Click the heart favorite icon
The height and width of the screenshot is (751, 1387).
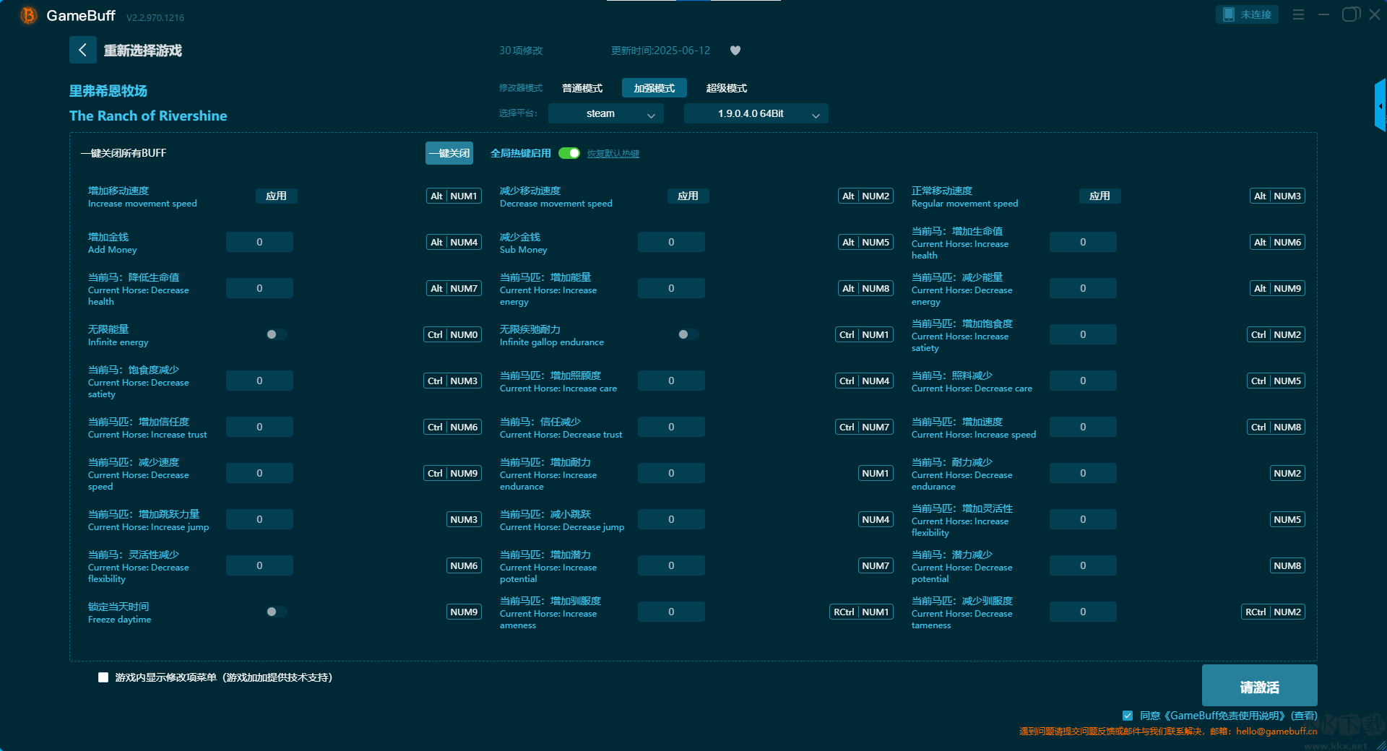pyautogui.click(x=735, y=51)
